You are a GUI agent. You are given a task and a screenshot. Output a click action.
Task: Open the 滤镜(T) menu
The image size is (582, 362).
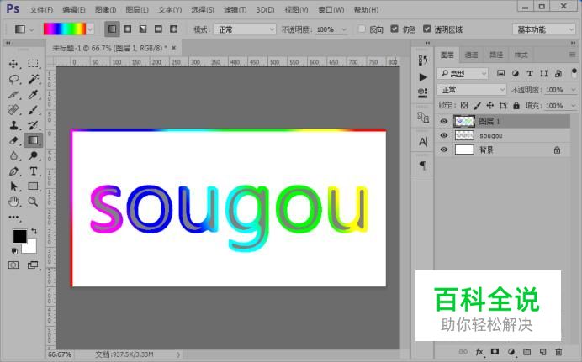point(235,10)
